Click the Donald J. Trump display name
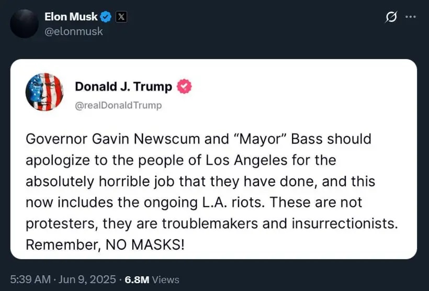Image resolution: width=429 pixels, height=291 pixels. click(123, 86)
